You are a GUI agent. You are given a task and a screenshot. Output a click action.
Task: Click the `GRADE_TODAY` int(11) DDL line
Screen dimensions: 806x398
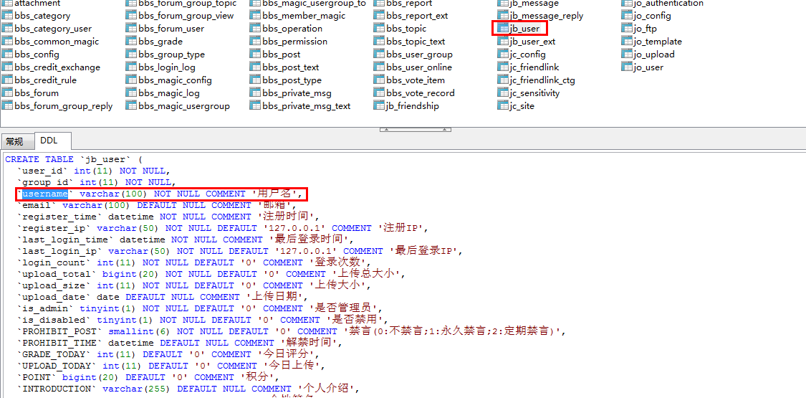(x=168, y=354)
